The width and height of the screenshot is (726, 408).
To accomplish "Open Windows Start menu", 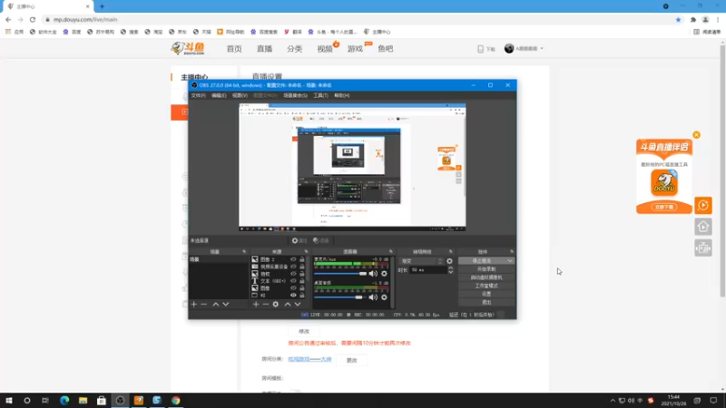I will click(9, 401).
